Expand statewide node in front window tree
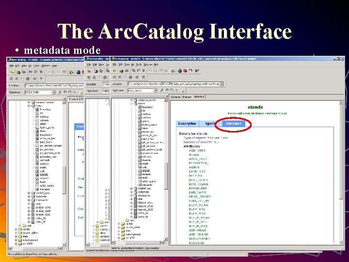 (131, 192)
